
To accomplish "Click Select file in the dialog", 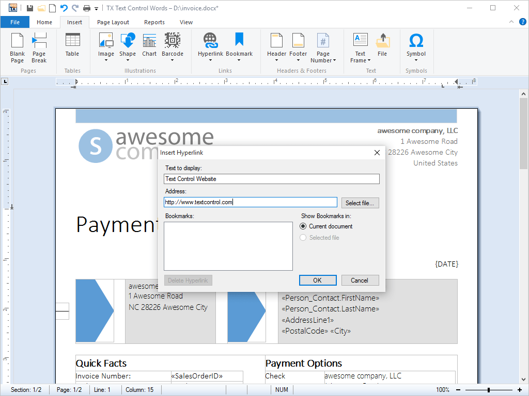I will click(360, 203).
